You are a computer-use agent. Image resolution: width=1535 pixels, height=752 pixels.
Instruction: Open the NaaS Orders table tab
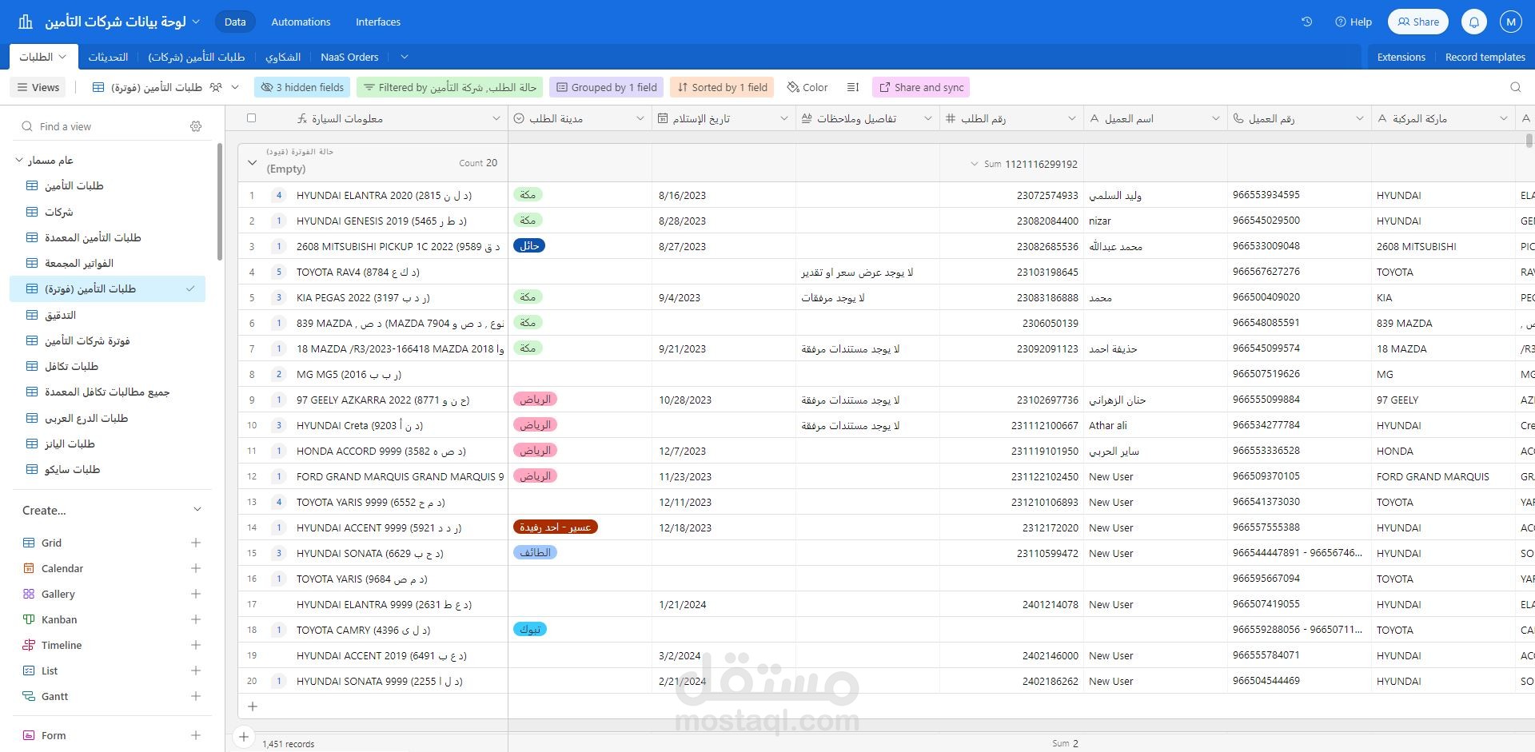pos(349,57)
